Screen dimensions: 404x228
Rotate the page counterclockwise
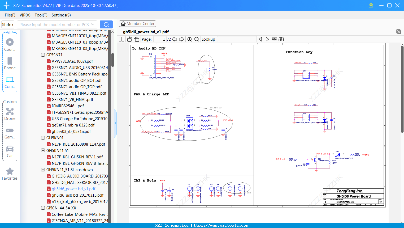pos(130,39)
